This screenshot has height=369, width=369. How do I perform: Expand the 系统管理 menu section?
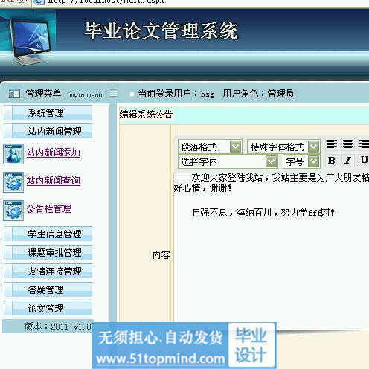tap(48, 112)
